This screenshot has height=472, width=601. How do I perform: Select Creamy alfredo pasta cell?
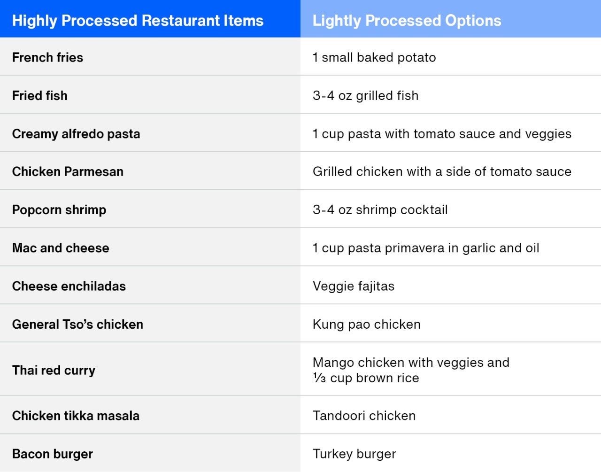[x=76, y=134]
